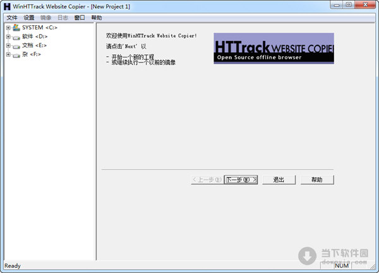The image size is (379, 273).
Task: Expand the 杂 <F:> tree node
Action: 8,54
